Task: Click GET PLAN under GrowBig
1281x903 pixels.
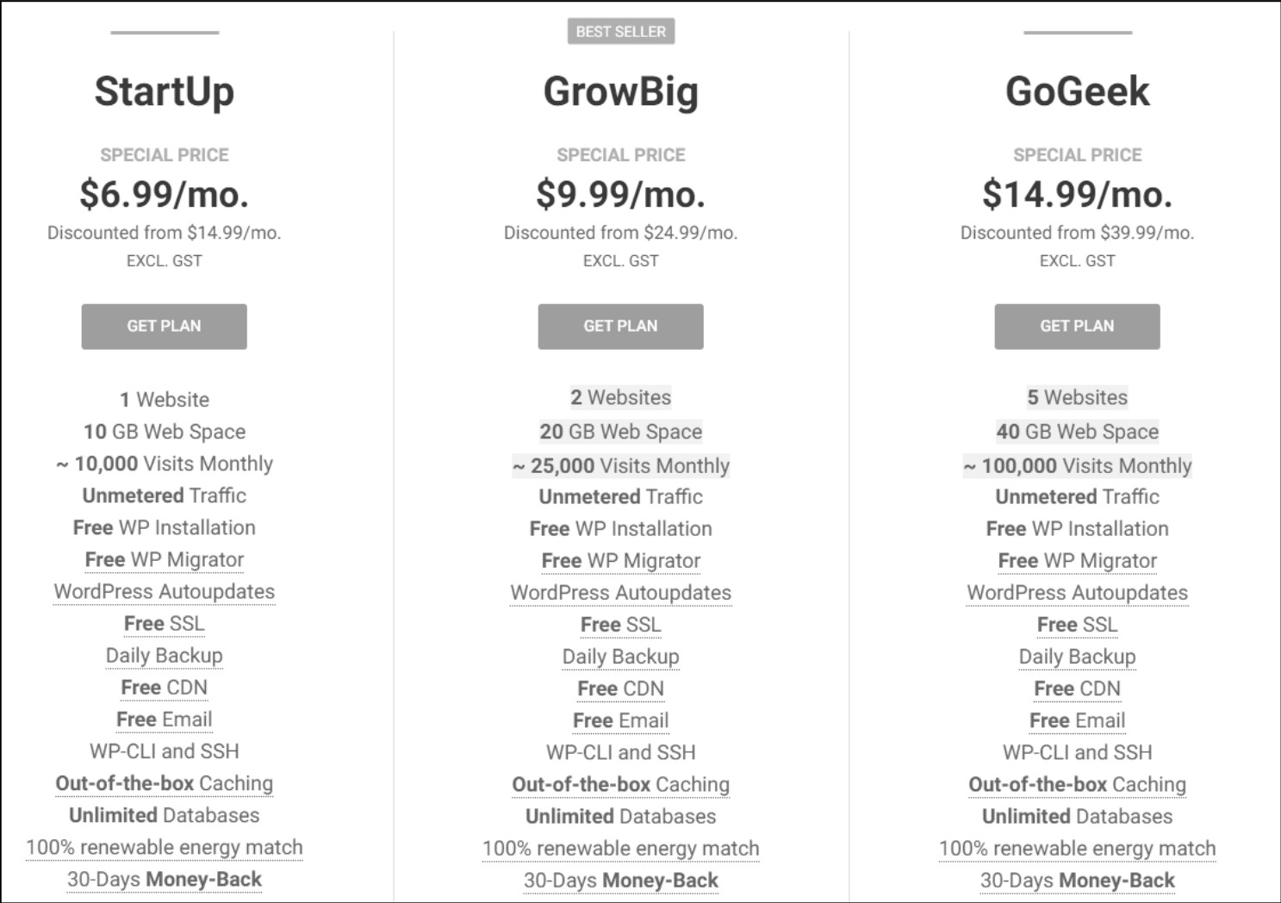Action: (x=620, y=327)
